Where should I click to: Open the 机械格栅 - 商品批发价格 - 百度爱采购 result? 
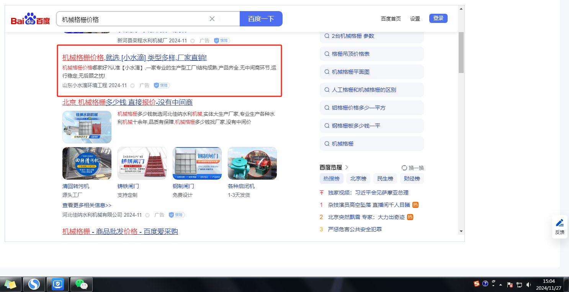(x=120, y=232)
